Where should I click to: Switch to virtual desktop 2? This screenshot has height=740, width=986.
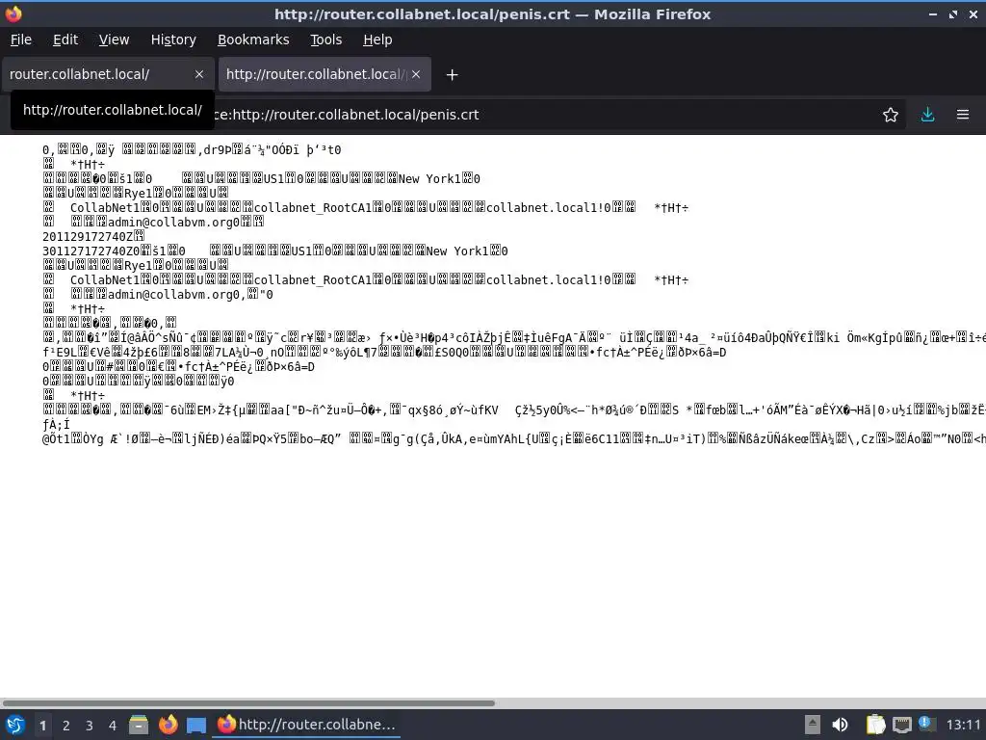coord(66,726)
